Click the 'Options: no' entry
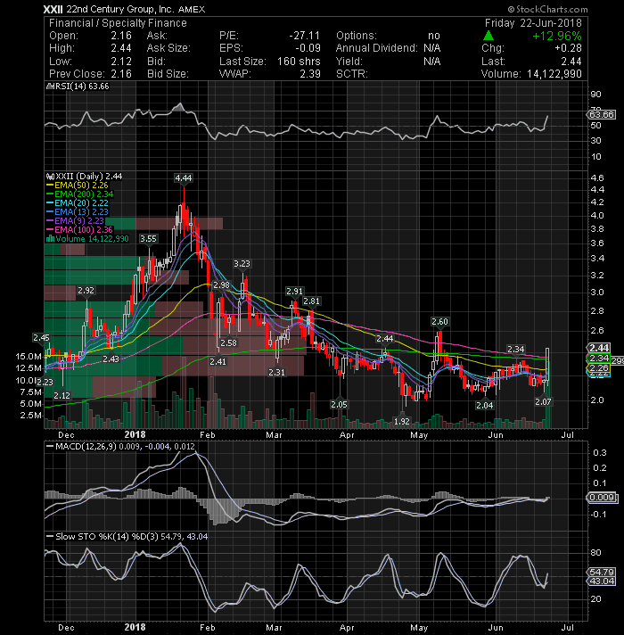The image size is (624, 635). 388,36
